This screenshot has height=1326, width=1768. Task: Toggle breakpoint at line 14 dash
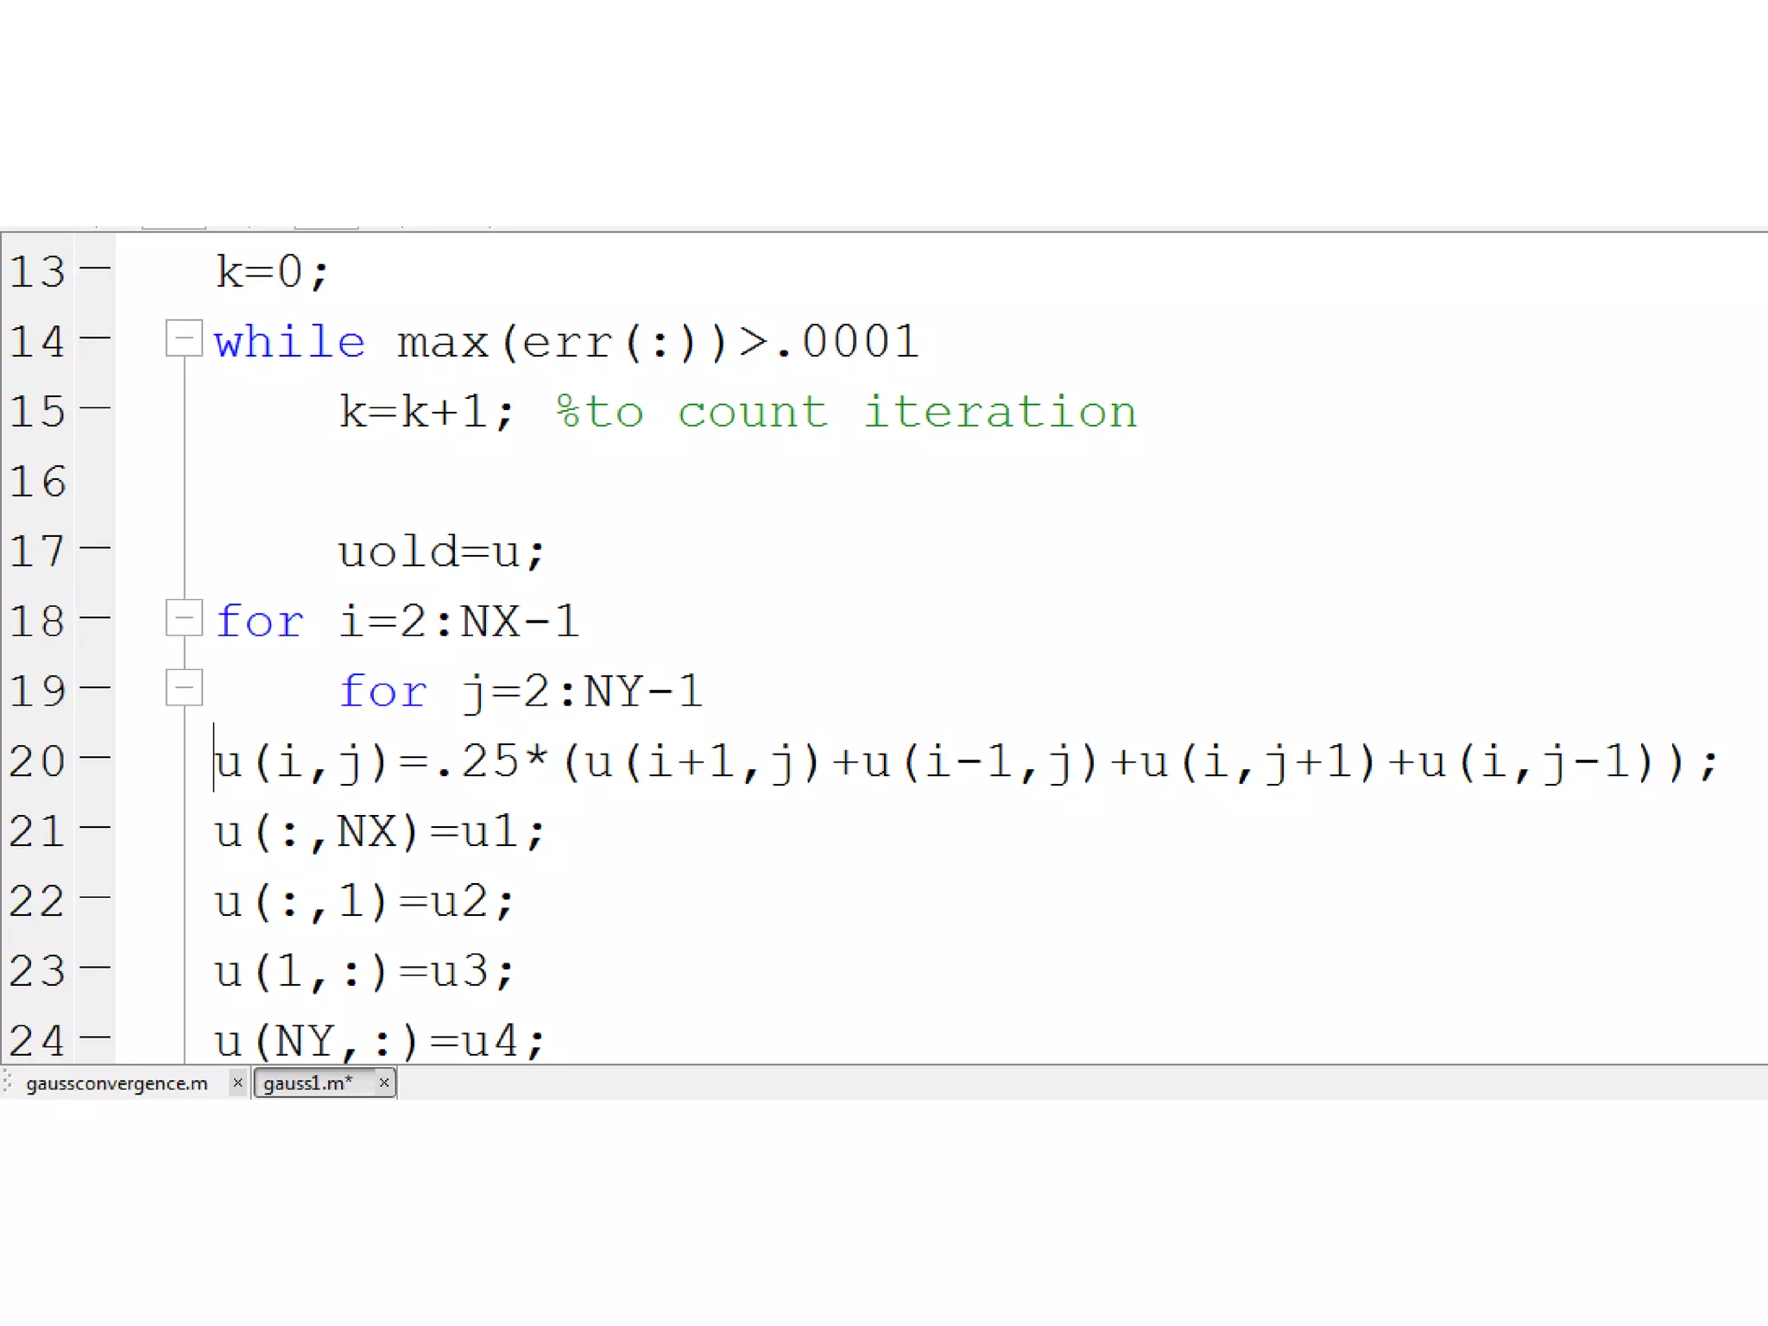[x=95, y=338]
